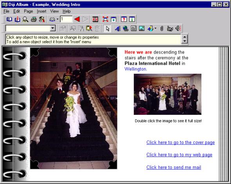Open the Page menu

(x=28, y=11)
